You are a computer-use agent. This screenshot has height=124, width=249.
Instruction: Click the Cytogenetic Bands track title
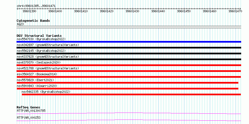pyautogui.click(x=33, y=21)
